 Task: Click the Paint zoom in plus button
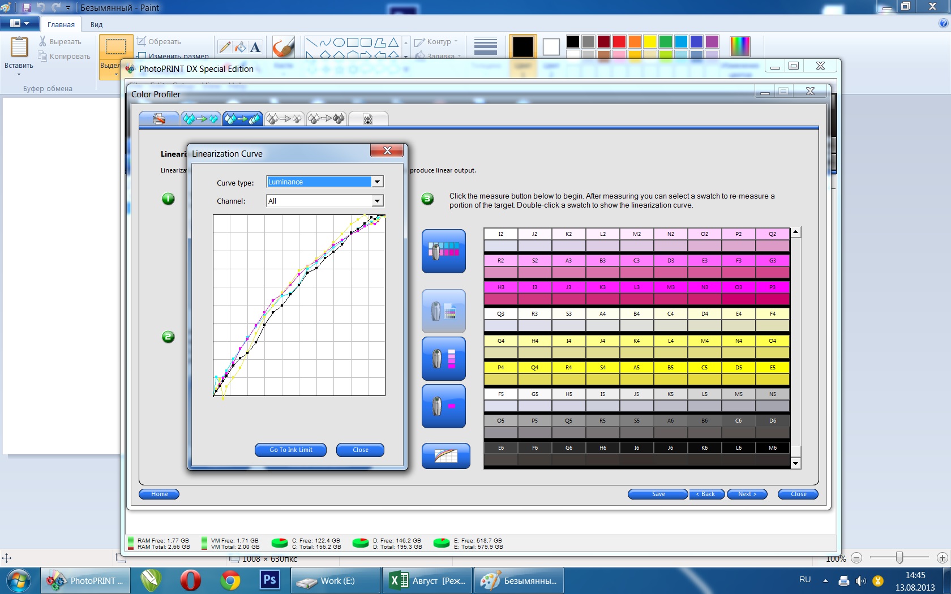point(942,558)
